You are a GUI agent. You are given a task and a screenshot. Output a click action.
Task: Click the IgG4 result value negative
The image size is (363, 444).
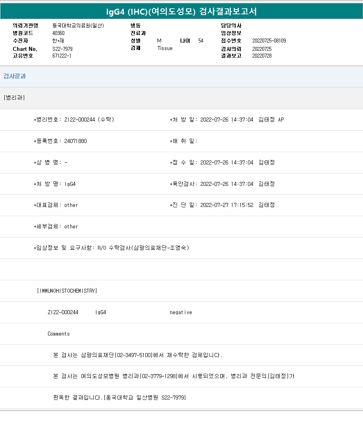pyautogui.click(x=181, y=312)
